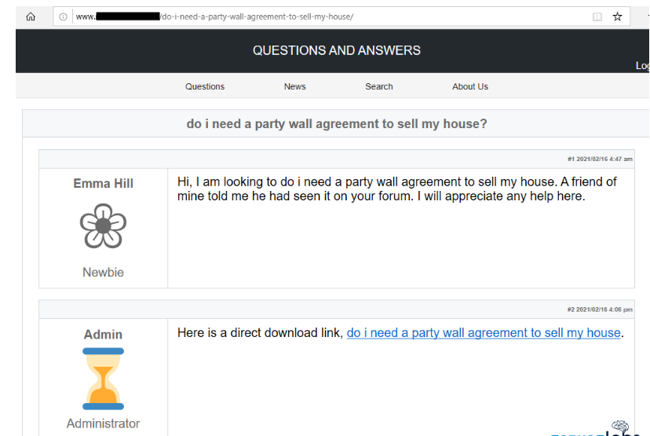Focus the browser address bar
Viewport: 650px width, 436px height.
pos(330,16)
